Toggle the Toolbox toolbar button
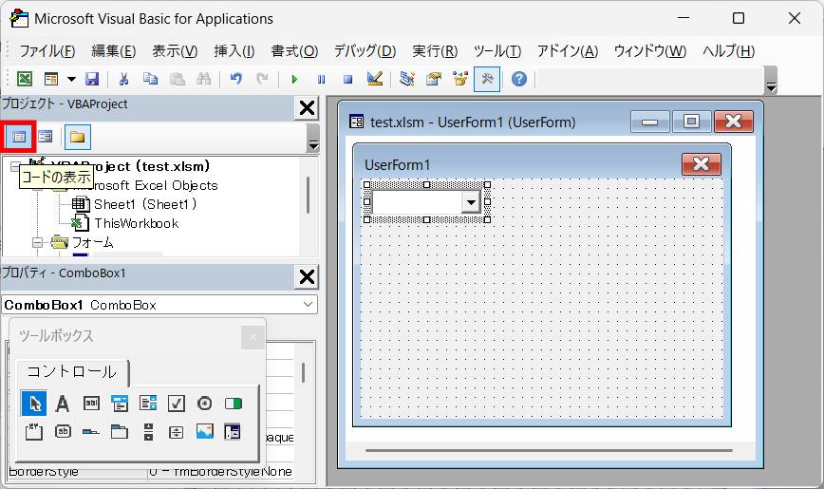The image size is (824, 489). pos(487,80)
